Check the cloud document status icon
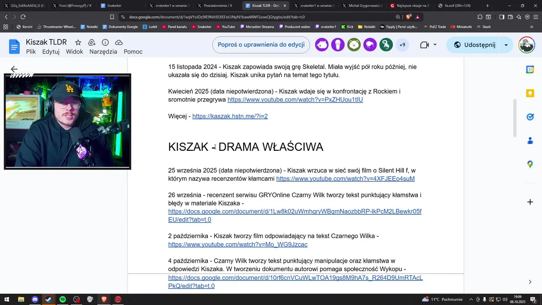 point(119,42)
